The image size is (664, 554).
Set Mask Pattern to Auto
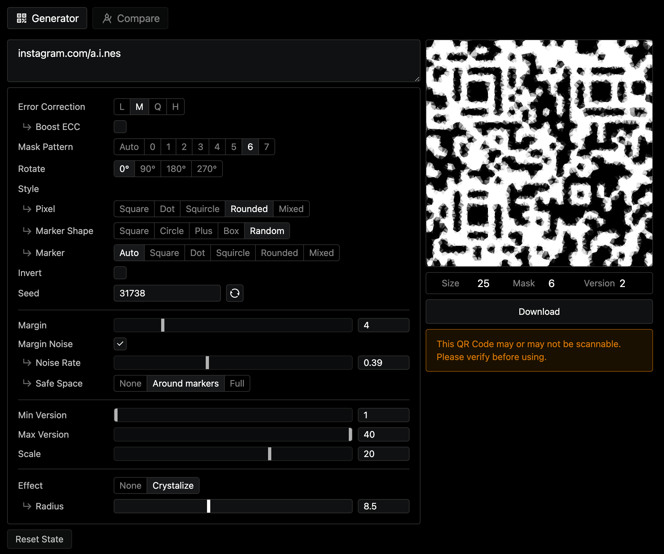pyautogui.click(x=129, y=147)
